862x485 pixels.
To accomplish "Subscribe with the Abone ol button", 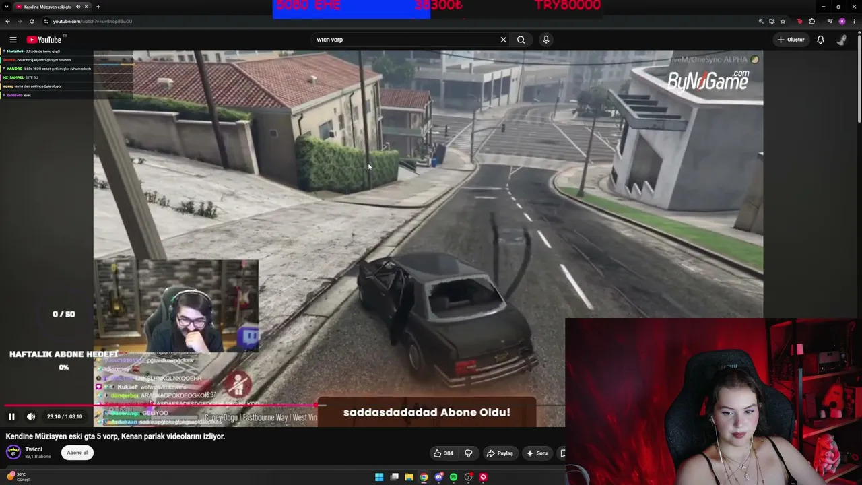I will coord(77,453).
